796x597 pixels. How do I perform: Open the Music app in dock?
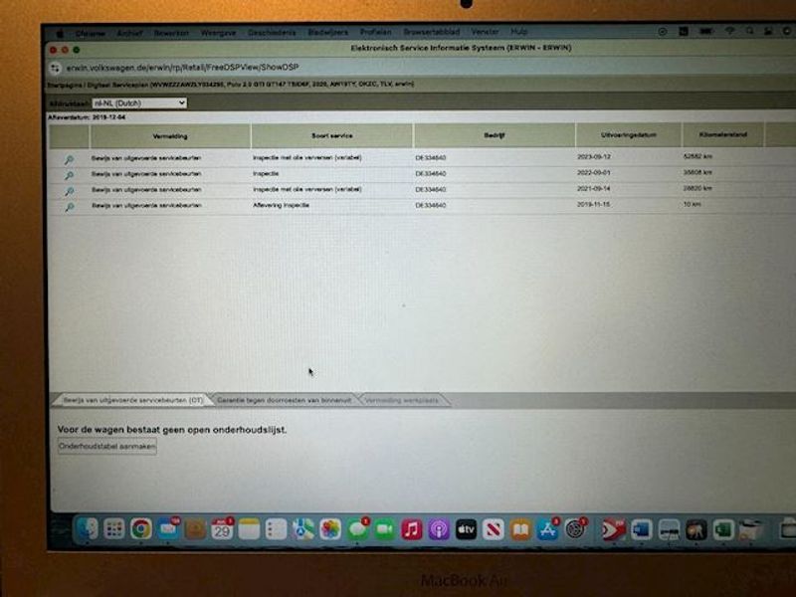(x=412, y=529)
